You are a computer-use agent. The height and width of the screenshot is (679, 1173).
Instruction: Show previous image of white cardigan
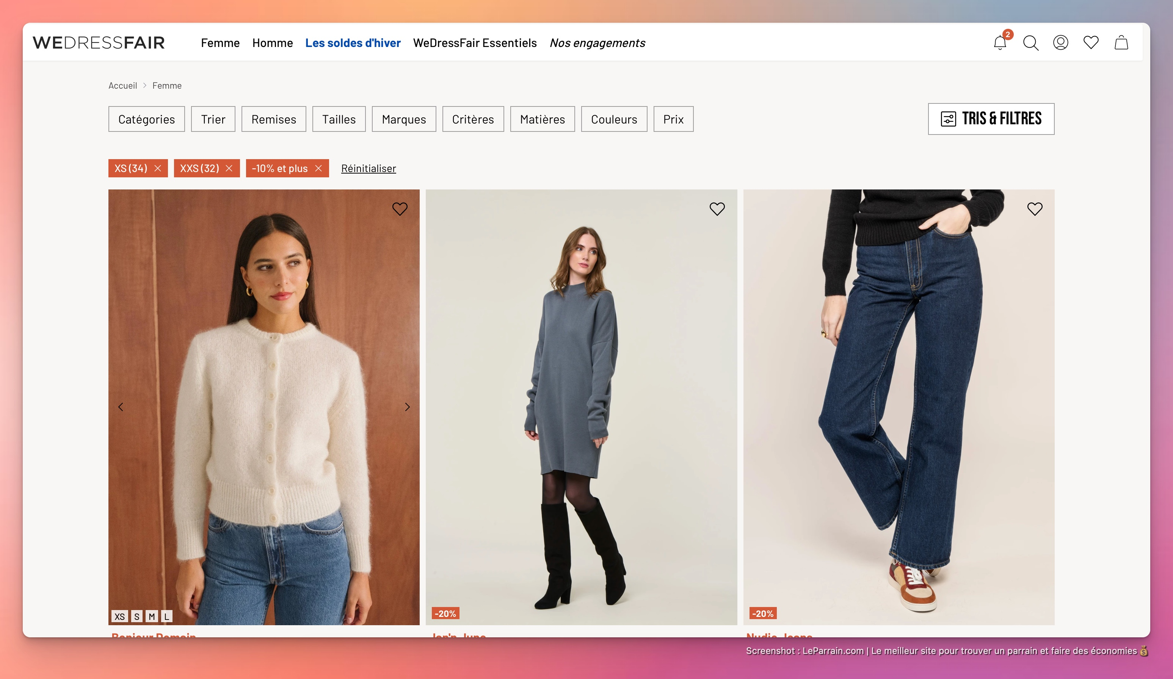click(x=121, y=407)
